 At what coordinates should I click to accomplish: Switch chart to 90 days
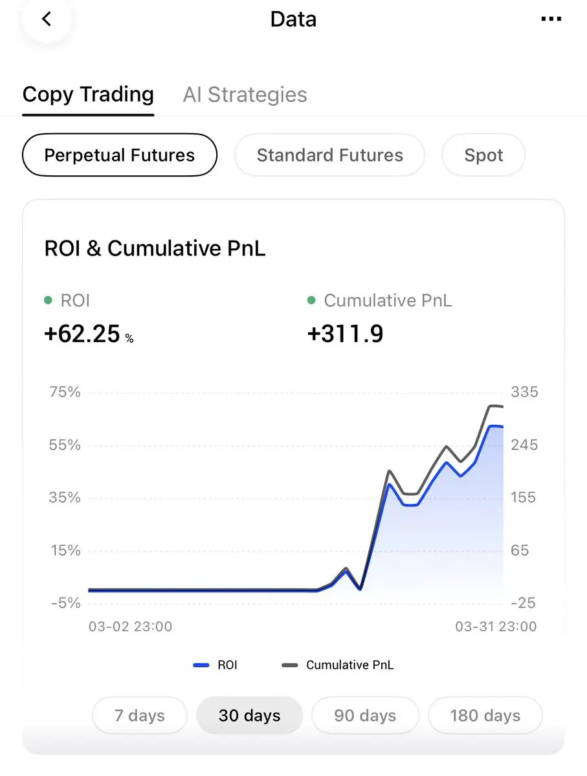click(x=365, y=716)
